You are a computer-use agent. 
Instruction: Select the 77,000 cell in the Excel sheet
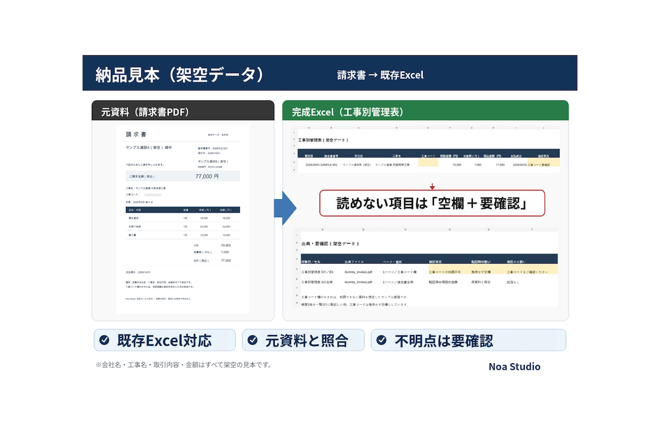500,165
